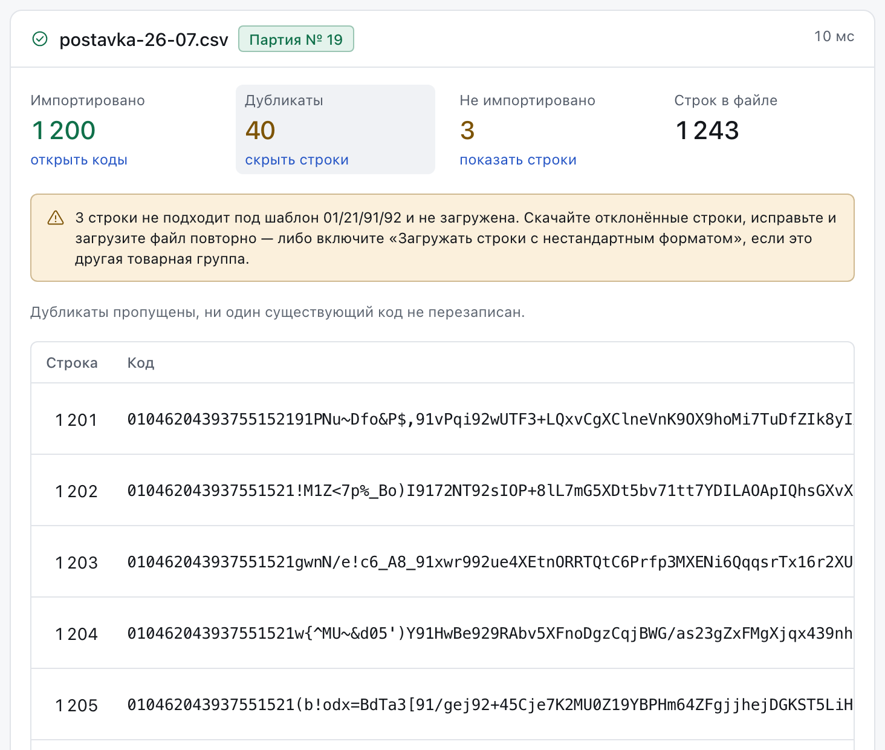Select the code in row 1 201
Image resolution: width=885 pixels, height=750 pixels.
coord(490,420)
